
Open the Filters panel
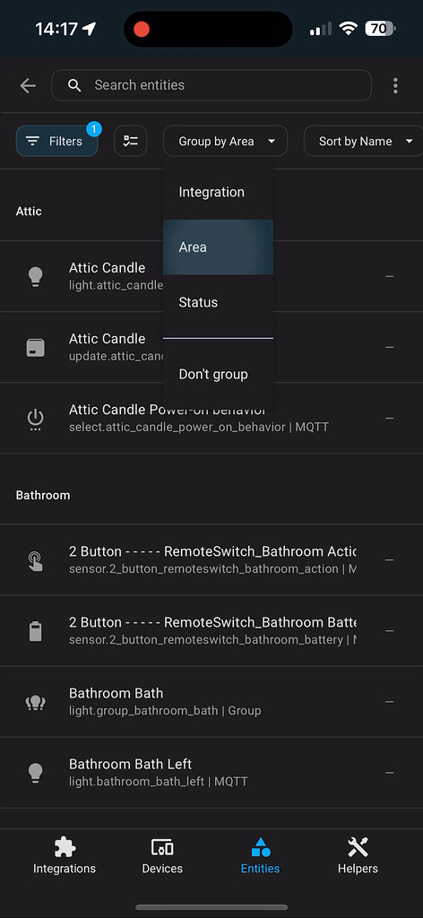click(56, 141)
